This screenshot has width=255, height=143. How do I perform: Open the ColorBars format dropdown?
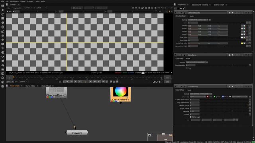coord(196,62)
